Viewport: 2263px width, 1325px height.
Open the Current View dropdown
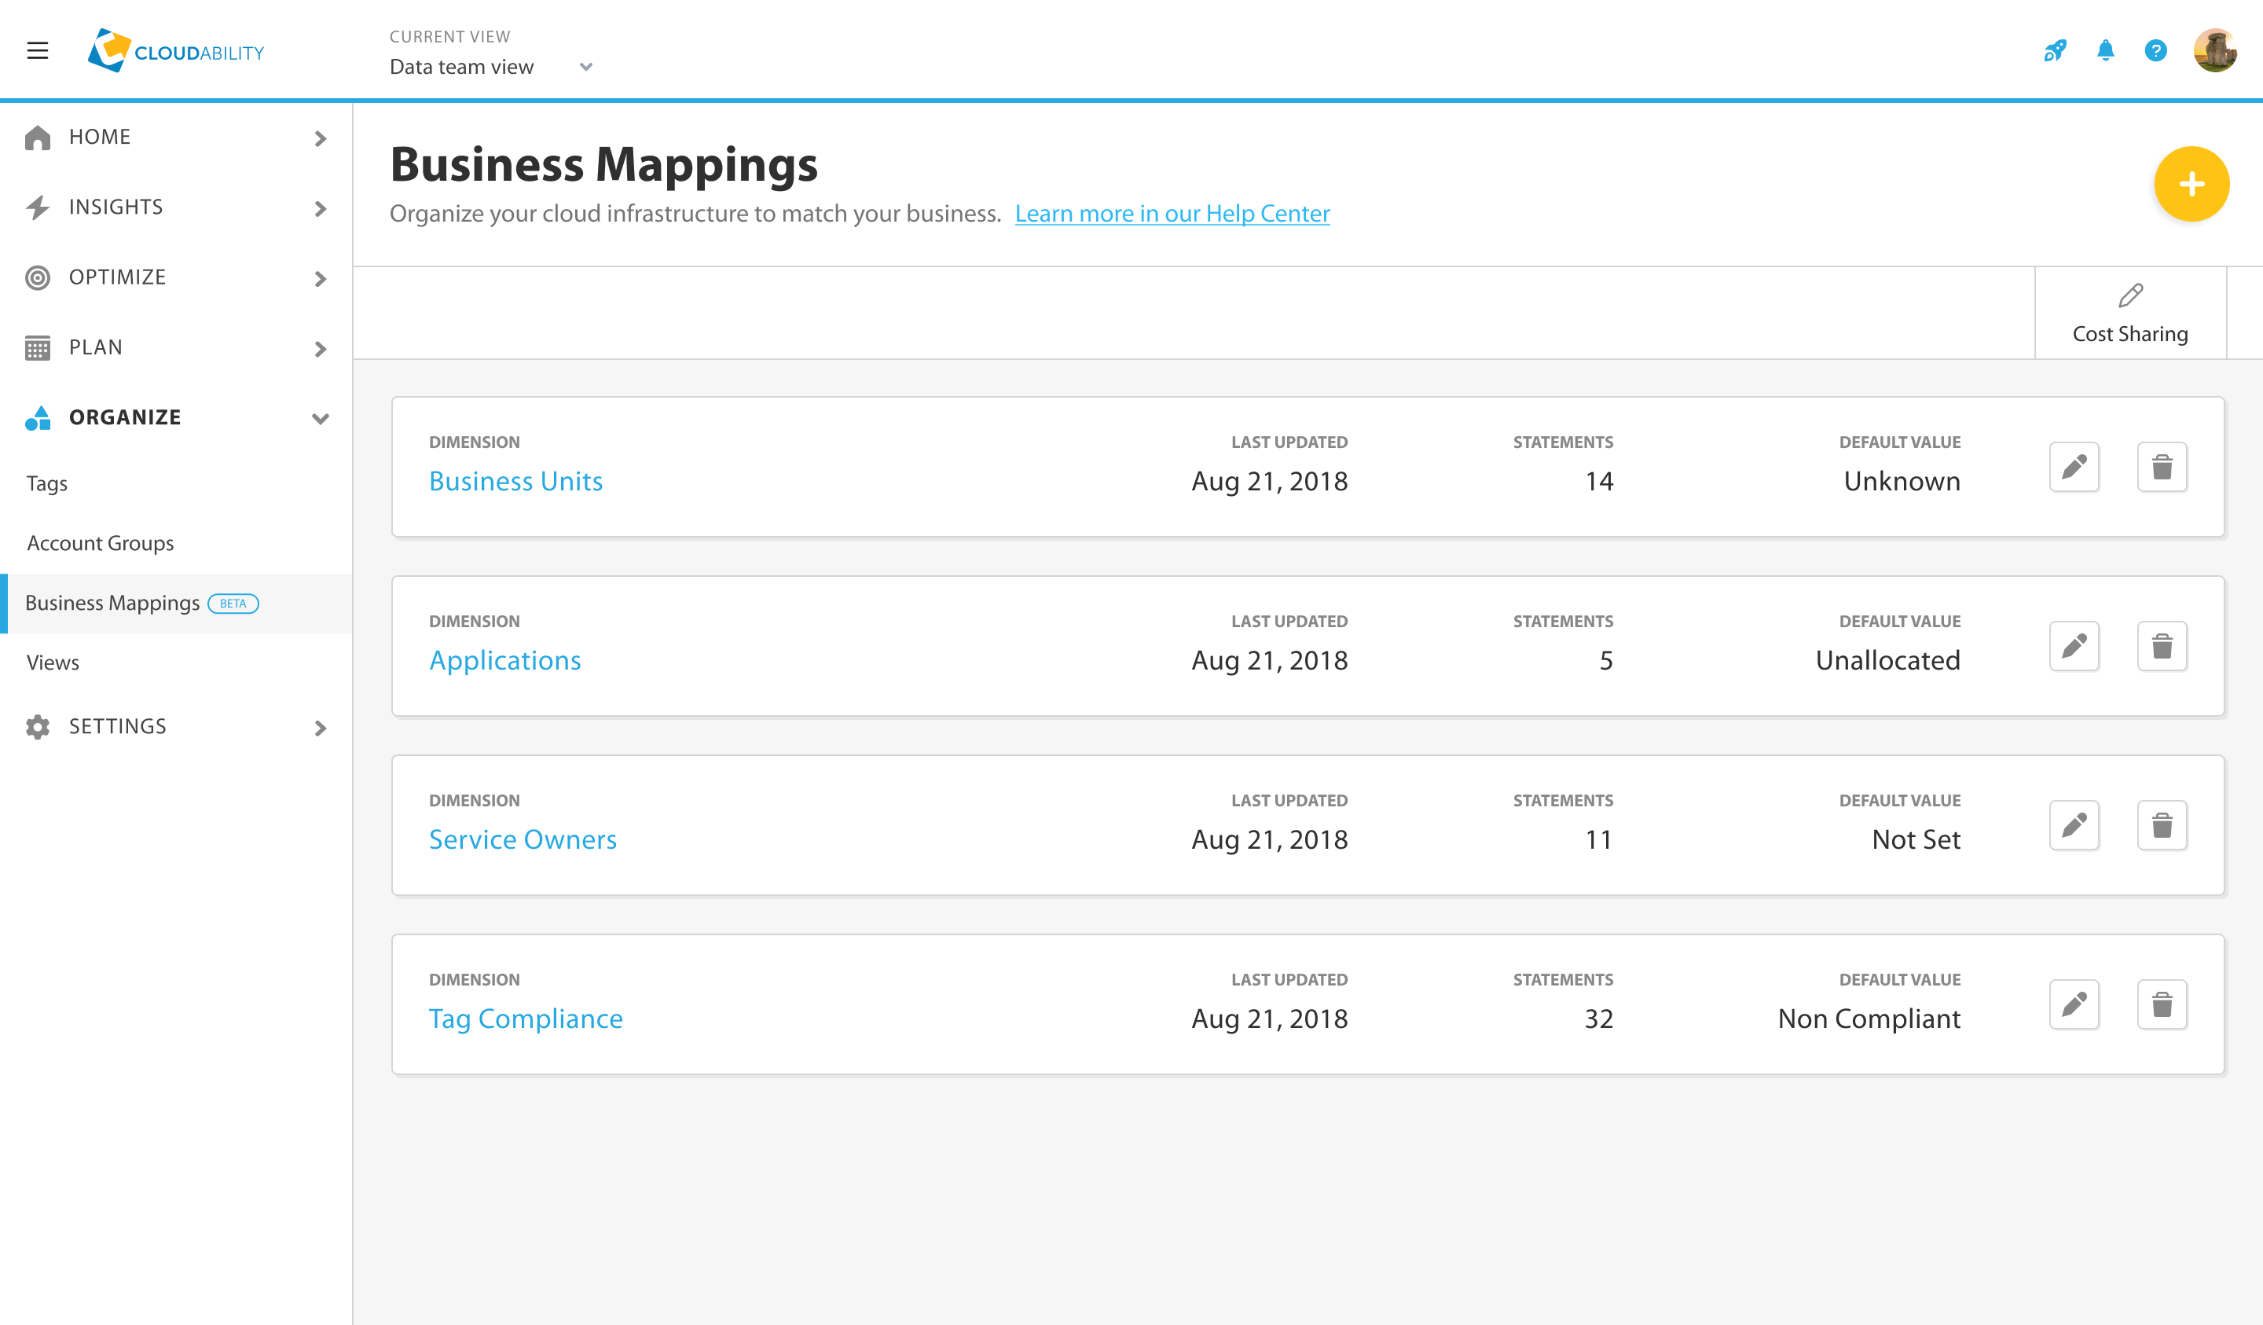(x=491, y=67)
